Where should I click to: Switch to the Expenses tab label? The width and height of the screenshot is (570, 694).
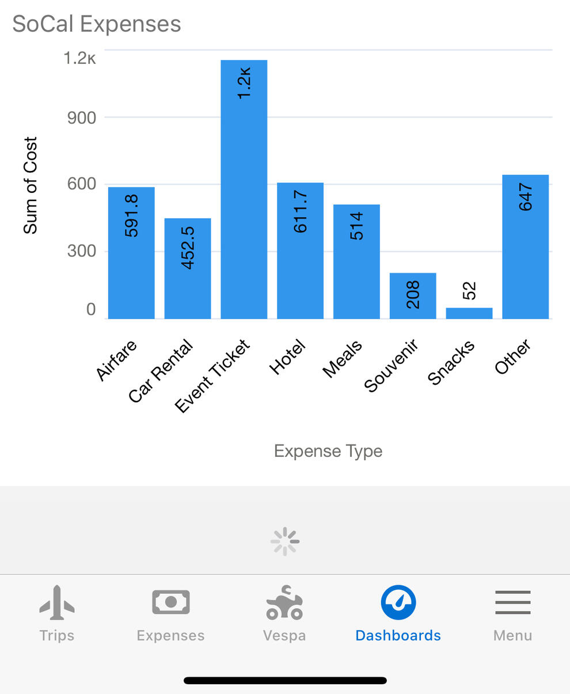(170, 635)
